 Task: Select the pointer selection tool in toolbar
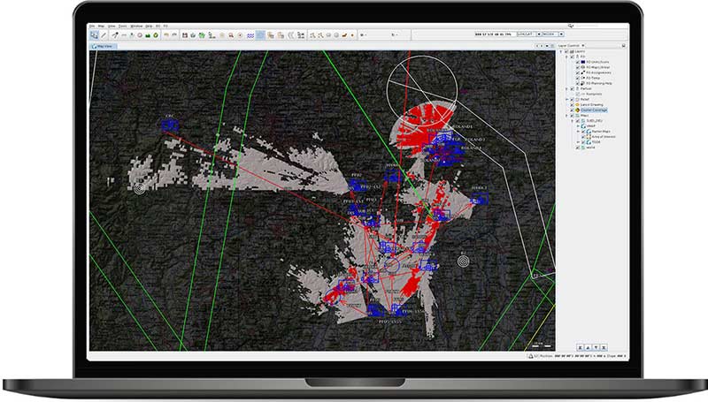(95, 35)
